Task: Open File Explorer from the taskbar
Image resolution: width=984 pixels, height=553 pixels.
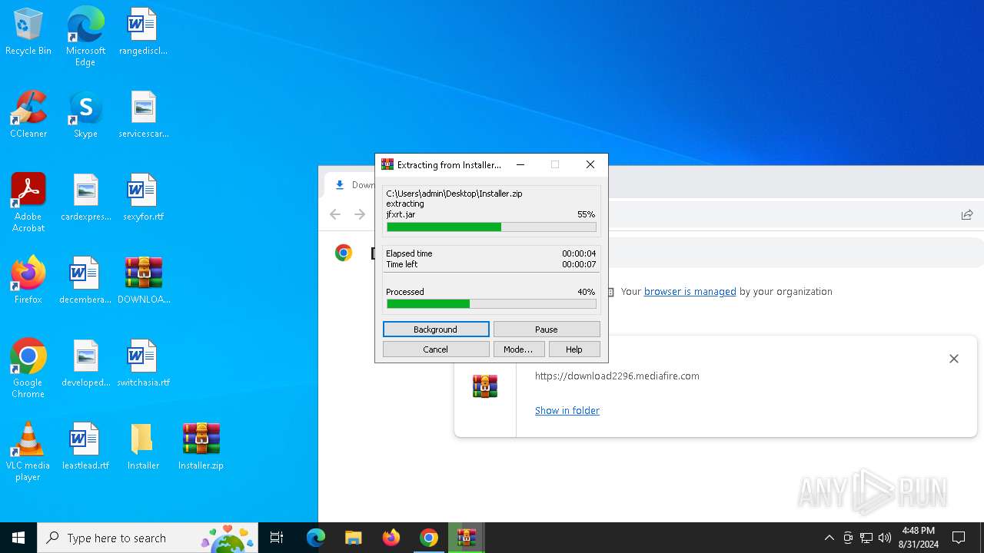Action: click(354, 538)
